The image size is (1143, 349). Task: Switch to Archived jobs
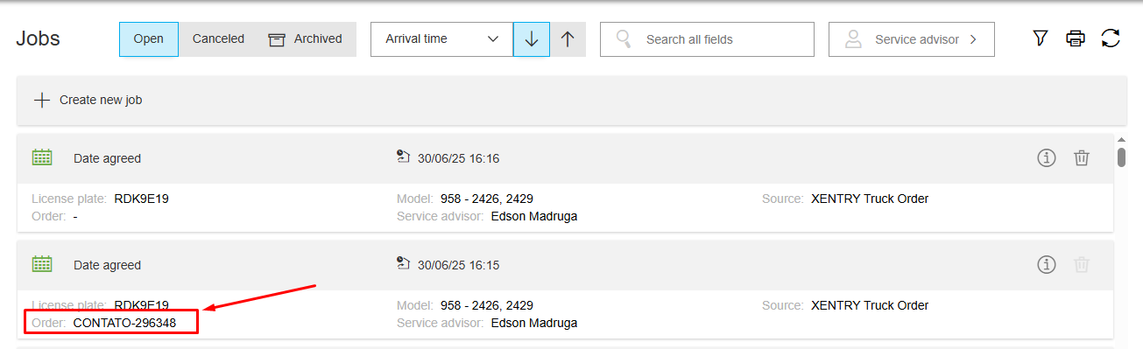coord(306,39)
